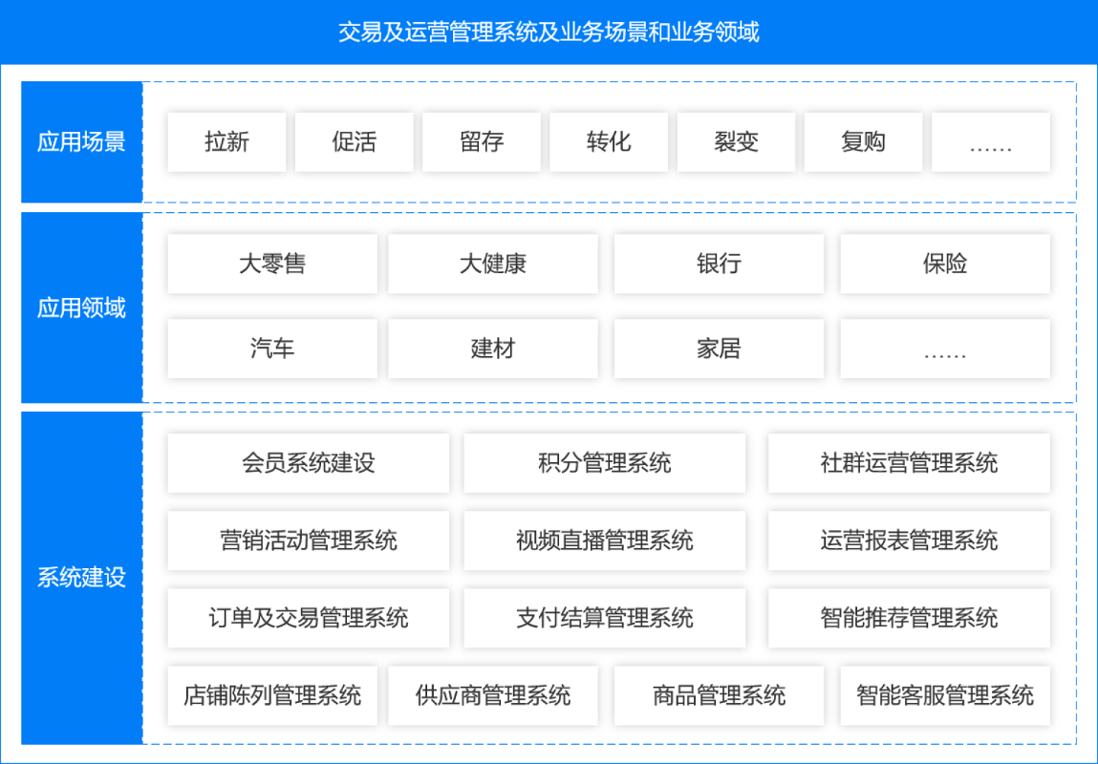Click the 拉新 scenario box
This screenshot has width=1098, height=764.
226,142
